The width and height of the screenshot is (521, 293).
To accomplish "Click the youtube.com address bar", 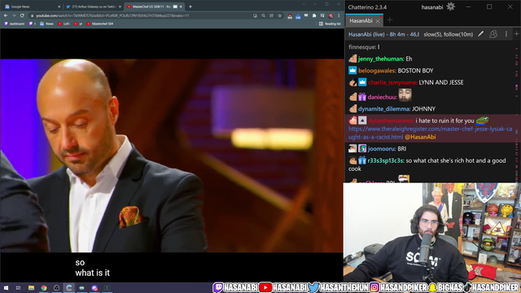I will tap(139, 15).
